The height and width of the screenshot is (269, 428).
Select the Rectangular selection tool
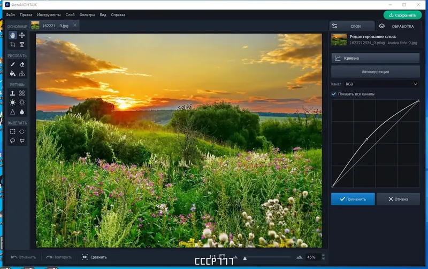click(12, 131)
